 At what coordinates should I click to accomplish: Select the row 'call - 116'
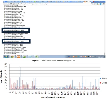pyautogui.click(x=14, y=35)
